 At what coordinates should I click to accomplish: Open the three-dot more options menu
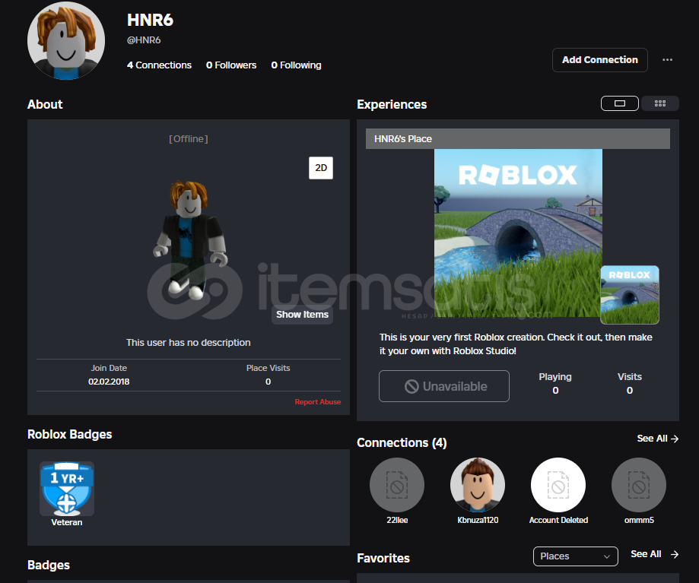pos(667,60)
